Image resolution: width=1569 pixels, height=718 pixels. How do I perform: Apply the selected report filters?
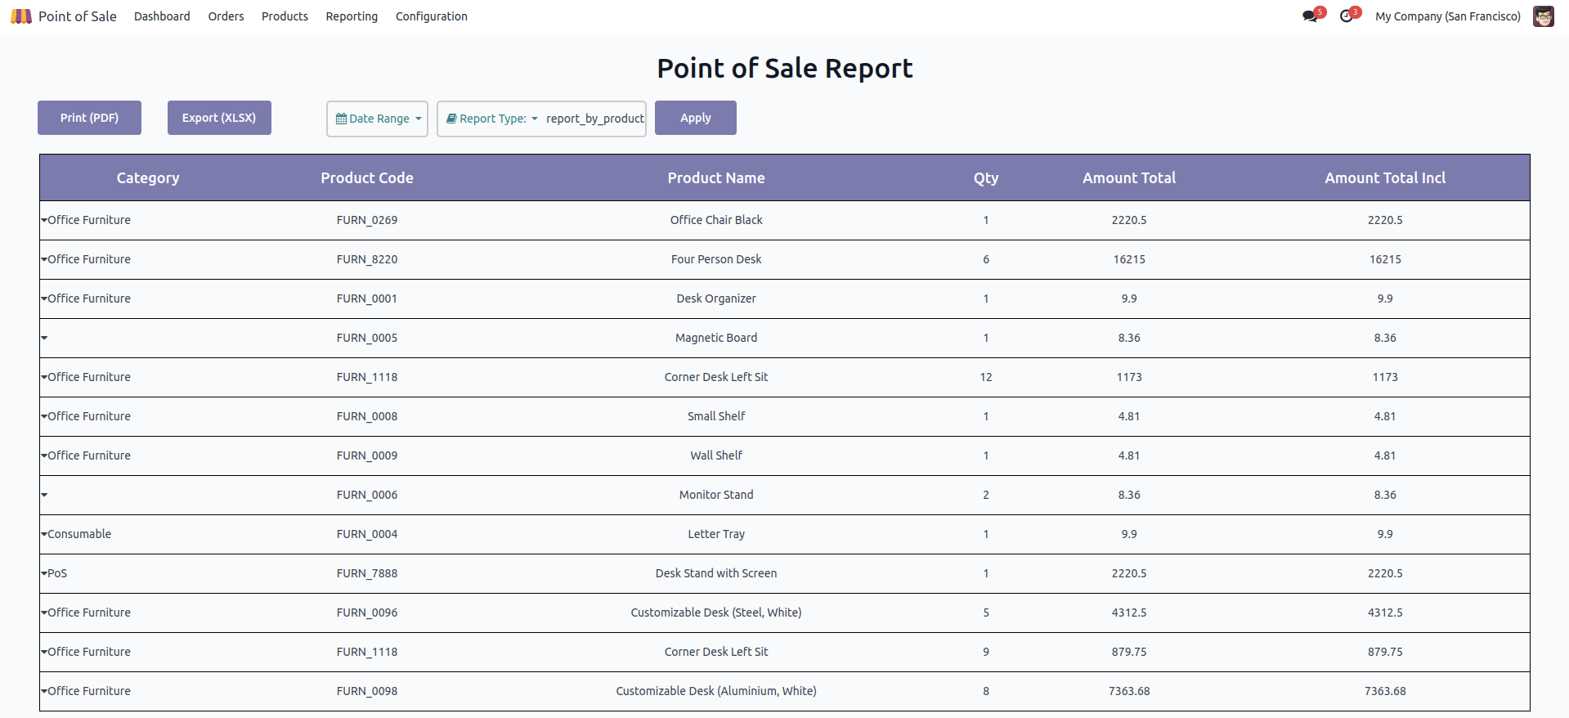coord(695,118)
